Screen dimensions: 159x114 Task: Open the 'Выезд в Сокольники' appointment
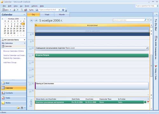point(92,85)
